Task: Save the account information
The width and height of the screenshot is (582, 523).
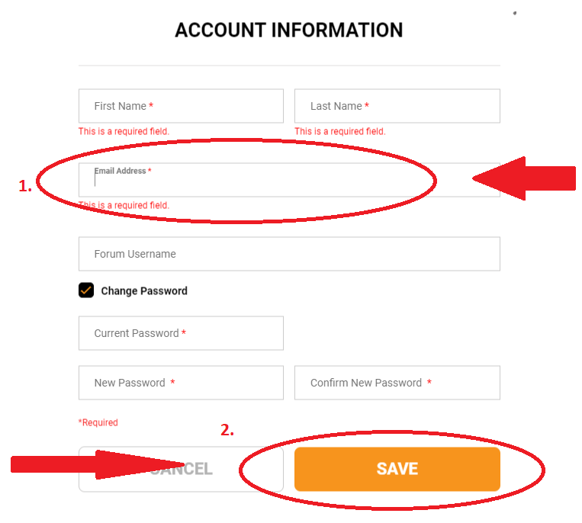Action: [x=397, y=469]
